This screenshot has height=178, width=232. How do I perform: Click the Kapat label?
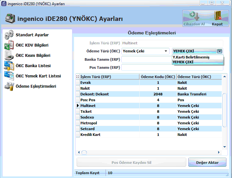click(217, 24)
